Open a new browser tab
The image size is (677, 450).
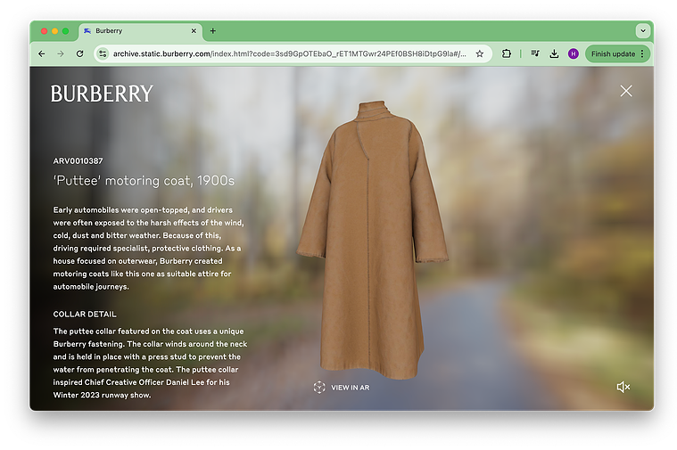tap(213, 31)
